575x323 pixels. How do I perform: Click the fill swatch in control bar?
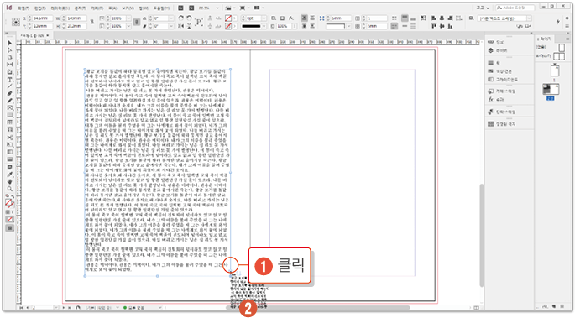228,18
